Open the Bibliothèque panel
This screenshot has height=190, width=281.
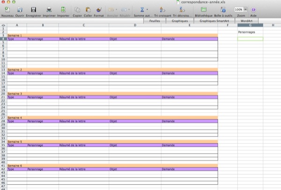[x=203, y=9]
